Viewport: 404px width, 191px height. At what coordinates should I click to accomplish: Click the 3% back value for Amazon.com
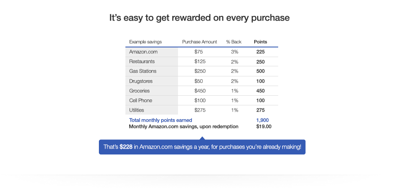tap(234, 52)
